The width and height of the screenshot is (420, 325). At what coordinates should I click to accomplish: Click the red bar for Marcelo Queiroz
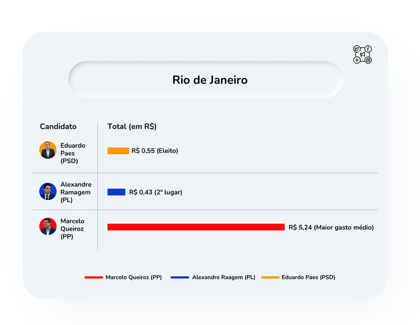tap(196, 227)
